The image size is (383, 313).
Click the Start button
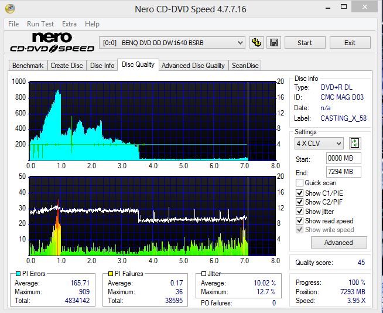pos(305,43)
